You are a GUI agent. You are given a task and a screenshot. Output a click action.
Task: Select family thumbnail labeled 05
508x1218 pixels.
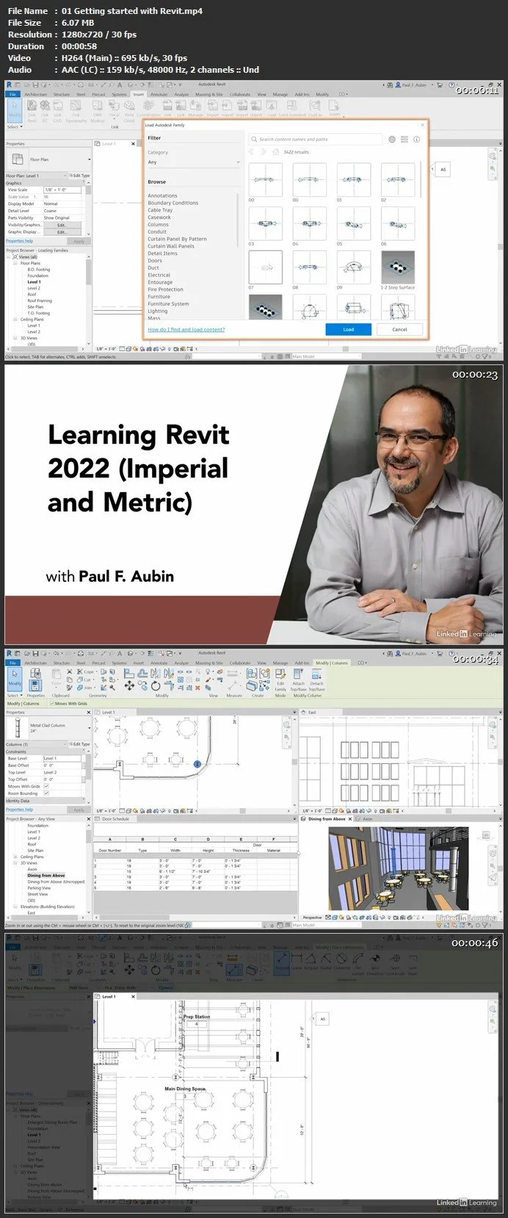(354, 223)
